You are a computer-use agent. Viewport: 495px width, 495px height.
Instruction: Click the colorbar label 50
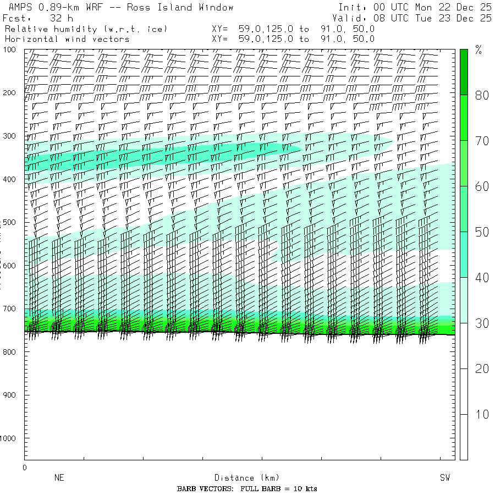click(482, 232)
